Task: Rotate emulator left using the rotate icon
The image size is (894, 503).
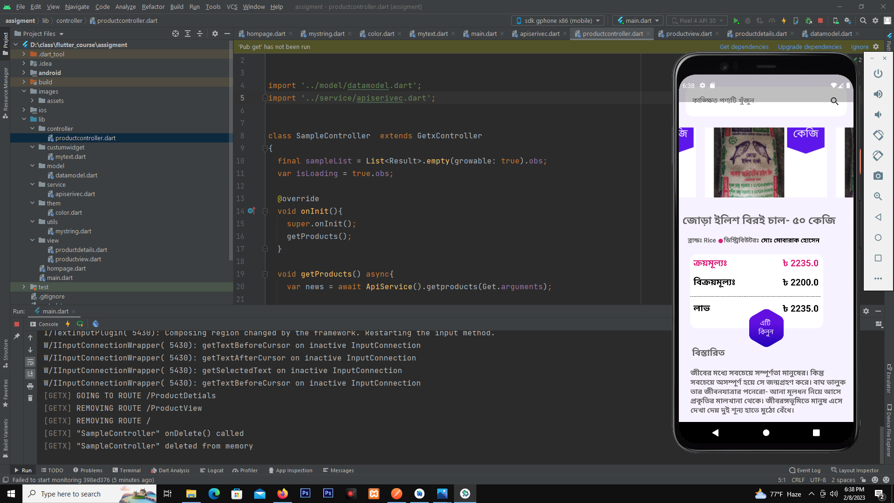Action: (878, 135)
